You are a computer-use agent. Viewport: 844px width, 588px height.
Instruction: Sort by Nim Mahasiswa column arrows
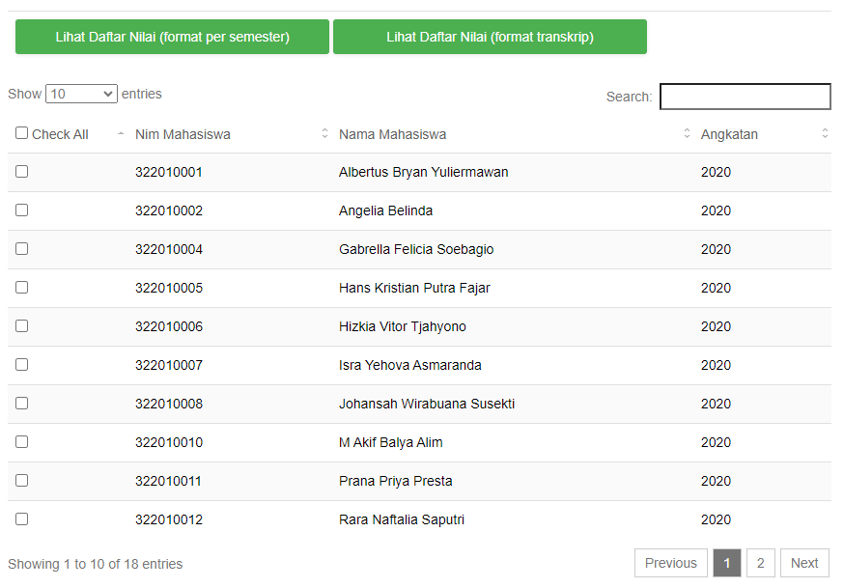[324, 133]
